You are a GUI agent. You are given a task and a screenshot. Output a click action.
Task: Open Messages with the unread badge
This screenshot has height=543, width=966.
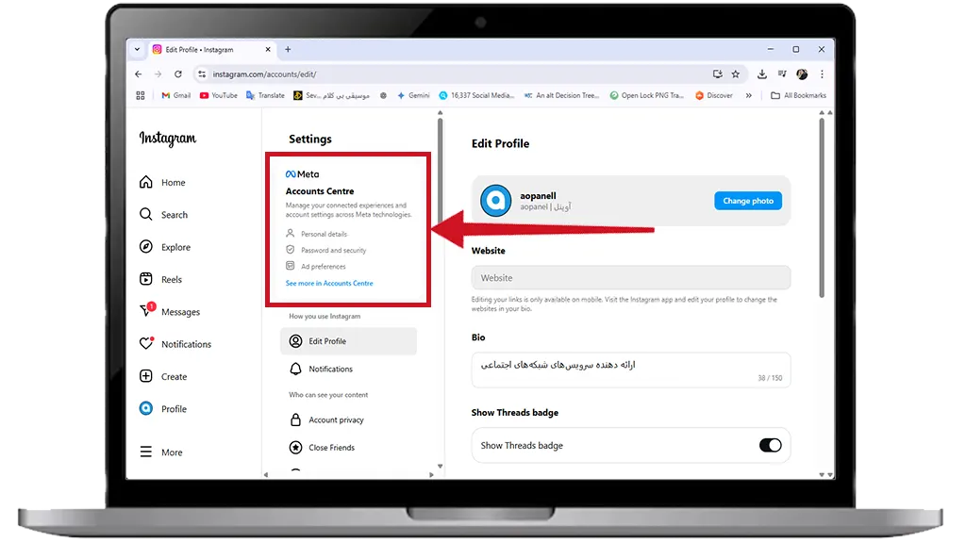click(170, 311)
